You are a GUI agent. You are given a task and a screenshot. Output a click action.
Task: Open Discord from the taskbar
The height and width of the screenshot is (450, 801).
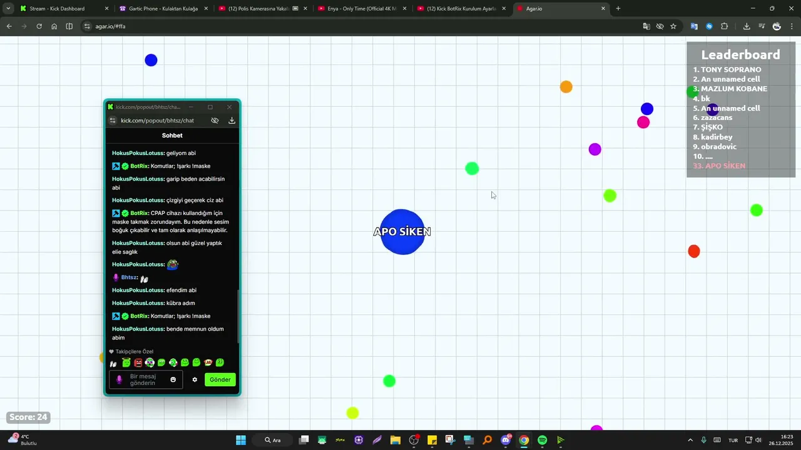pyautogui.click(x=506, y=440)
